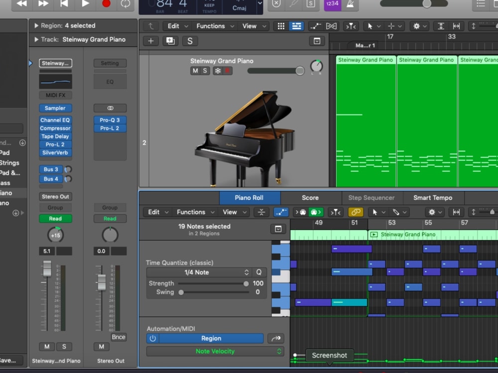Open the Steinway channel strip setting button
This screenshot has height=373, width=498.
56,63
